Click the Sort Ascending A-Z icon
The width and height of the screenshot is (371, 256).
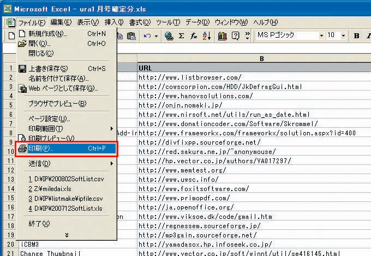tap(207, 36)
